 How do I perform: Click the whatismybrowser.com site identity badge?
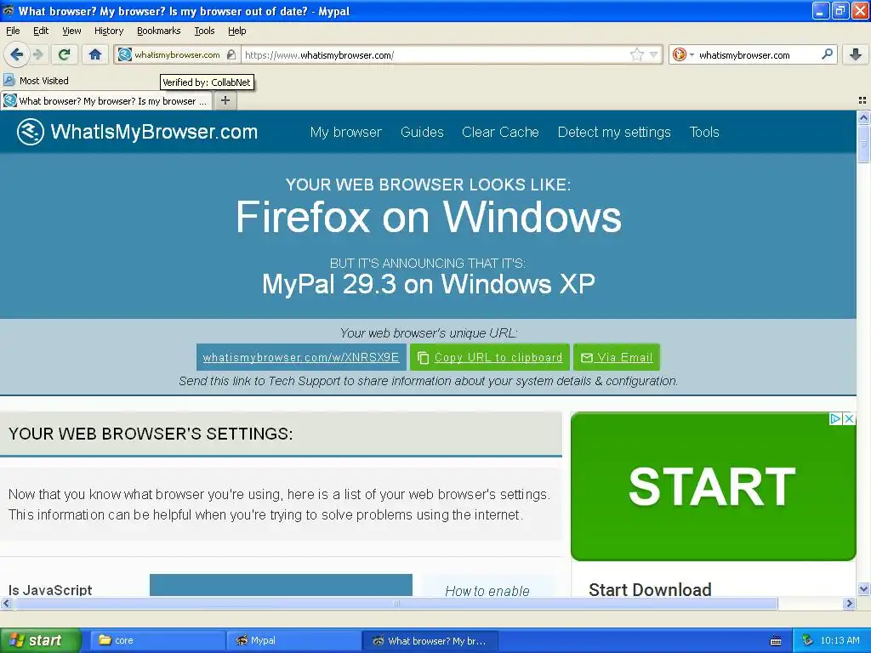coord(177,55)
